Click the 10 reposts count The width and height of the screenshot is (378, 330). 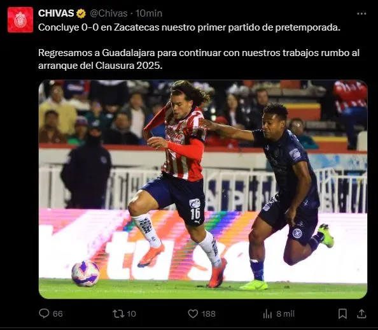point(131,314)
